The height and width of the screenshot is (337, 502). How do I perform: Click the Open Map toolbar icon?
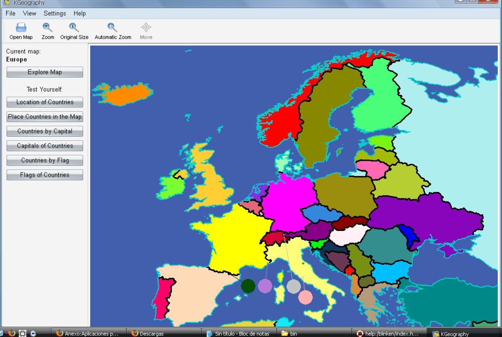tap(21, 31)
